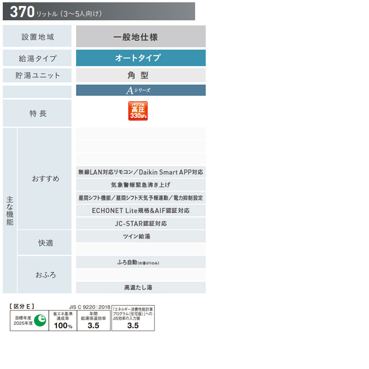The width and height of the screenshot is (369, 369).
Task: Select the 一般地仕様 cell
Action: coord(141,36)
